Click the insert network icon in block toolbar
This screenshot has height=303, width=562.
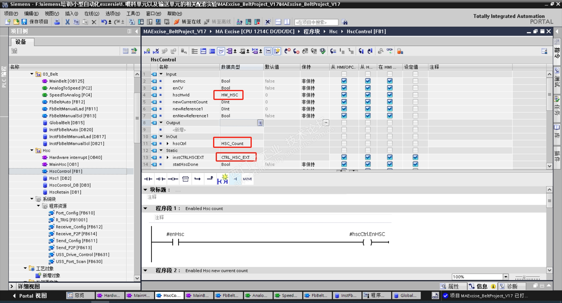147,51
